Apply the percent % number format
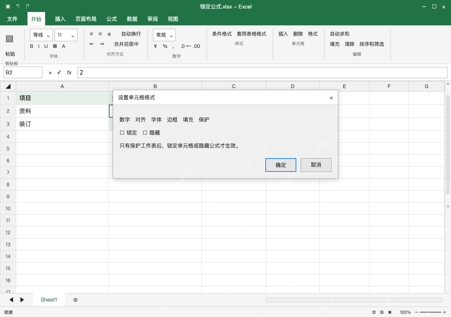This screenshot has height=317, width=451. (165, 46)
